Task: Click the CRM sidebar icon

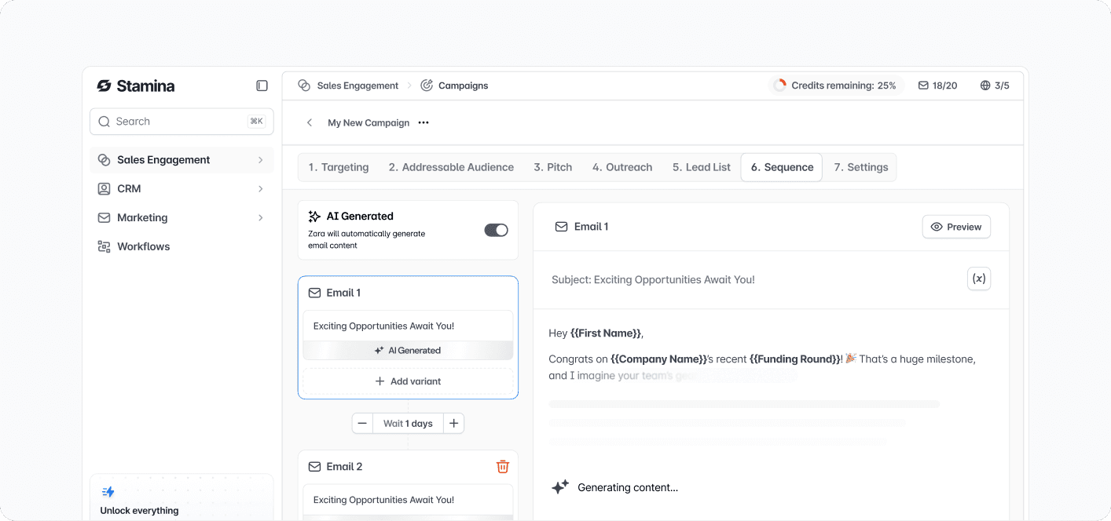Action: coord(104,189)
